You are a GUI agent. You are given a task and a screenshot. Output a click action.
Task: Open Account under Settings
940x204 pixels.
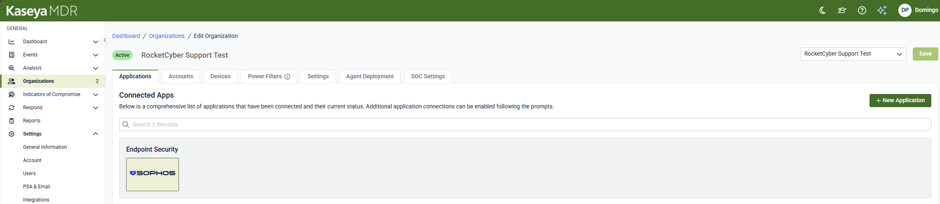[x=32, y=160]
